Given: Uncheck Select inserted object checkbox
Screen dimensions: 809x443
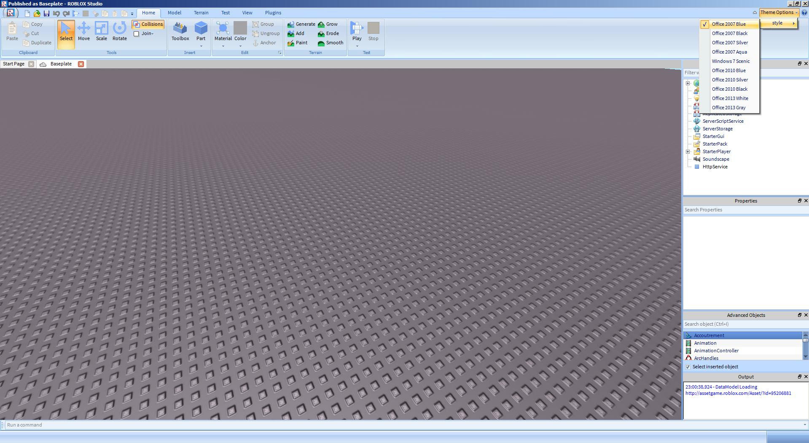Looking at the screenshot, I should pos(688,367).
